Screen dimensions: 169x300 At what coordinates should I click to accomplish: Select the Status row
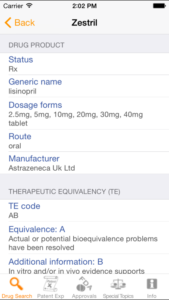(84, 64)
